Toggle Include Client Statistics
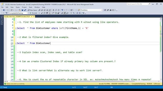The image size is (163, 91). click(59, 13)
